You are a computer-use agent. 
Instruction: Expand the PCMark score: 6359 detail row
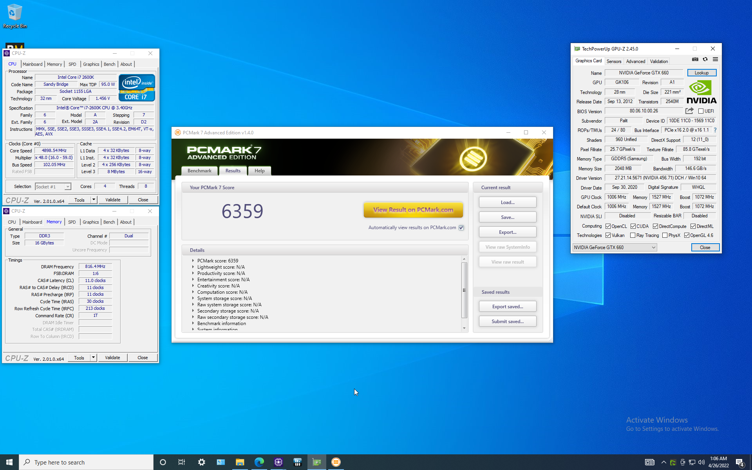click(193, 260)
